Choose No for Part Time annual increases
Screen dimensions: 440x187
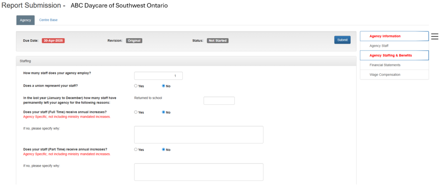(x=163, y=150)
